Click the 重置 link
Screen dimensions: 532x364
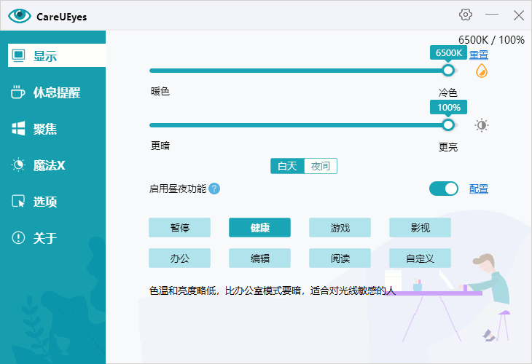478,55
